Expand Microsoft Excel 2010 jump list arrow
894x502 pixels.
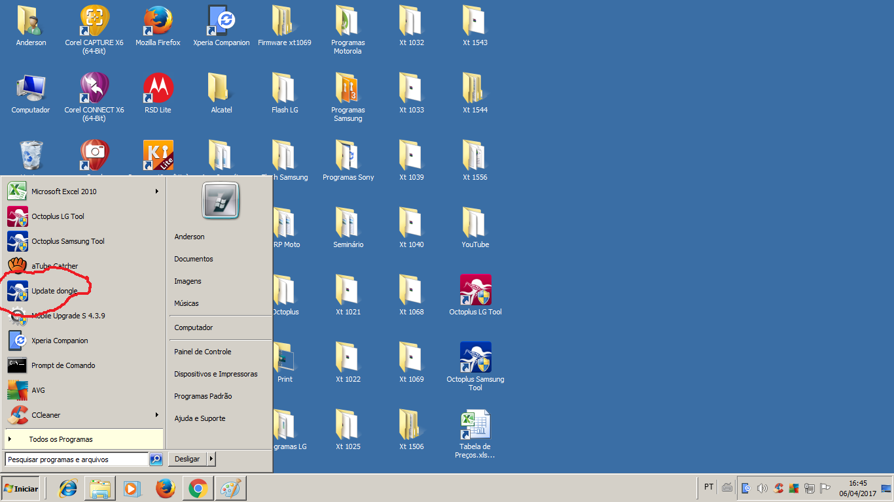coord(156,192)
